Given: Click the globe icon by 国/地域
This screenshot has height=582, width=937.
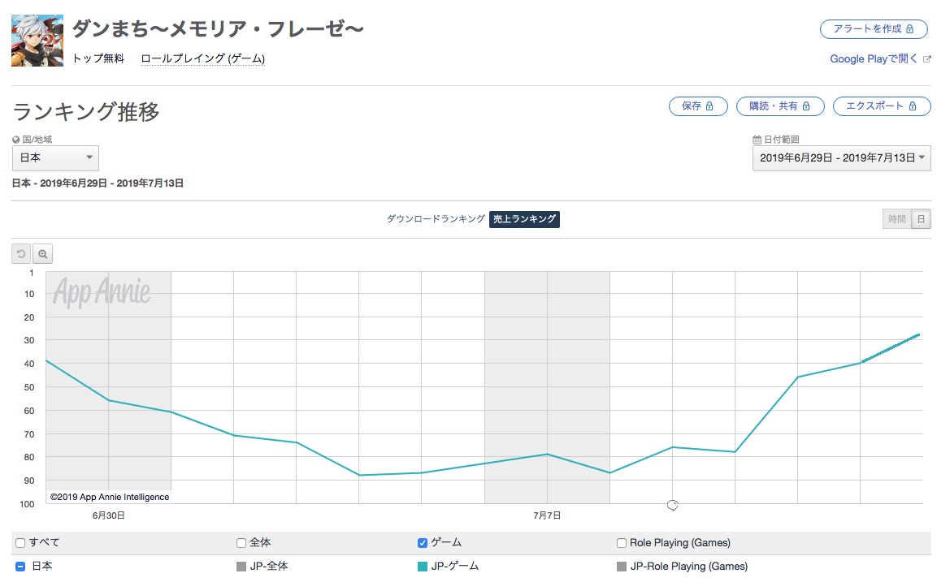Looking at the screenshot, I should click(16, 140).
